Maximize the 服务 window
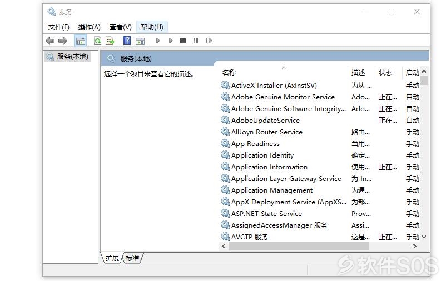 pos(392,12)
